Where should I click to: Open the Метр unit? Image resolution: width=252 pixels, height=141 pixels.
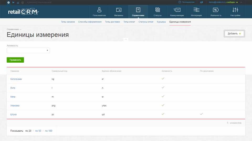13,97
